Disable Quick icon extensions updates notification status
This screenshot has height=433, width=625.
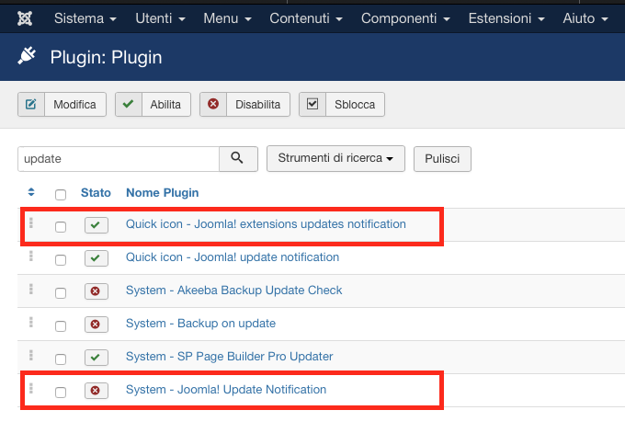point(97,225)
